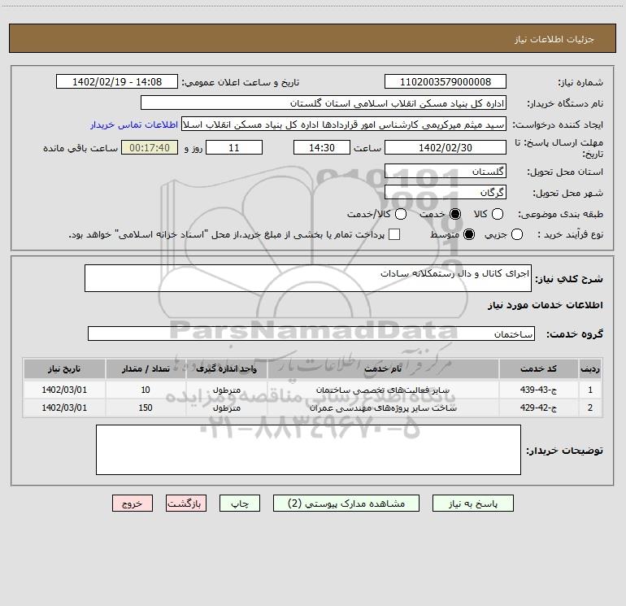Click the گروه خدمت field ساختمان
Screen dimensions: 626x606
tap(311, 334)
